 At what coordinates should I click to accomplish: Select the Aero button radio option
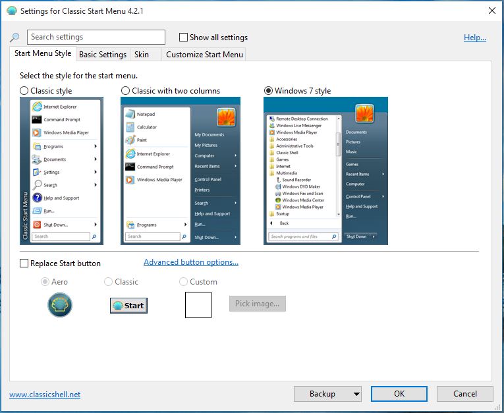tap(45, 281)
